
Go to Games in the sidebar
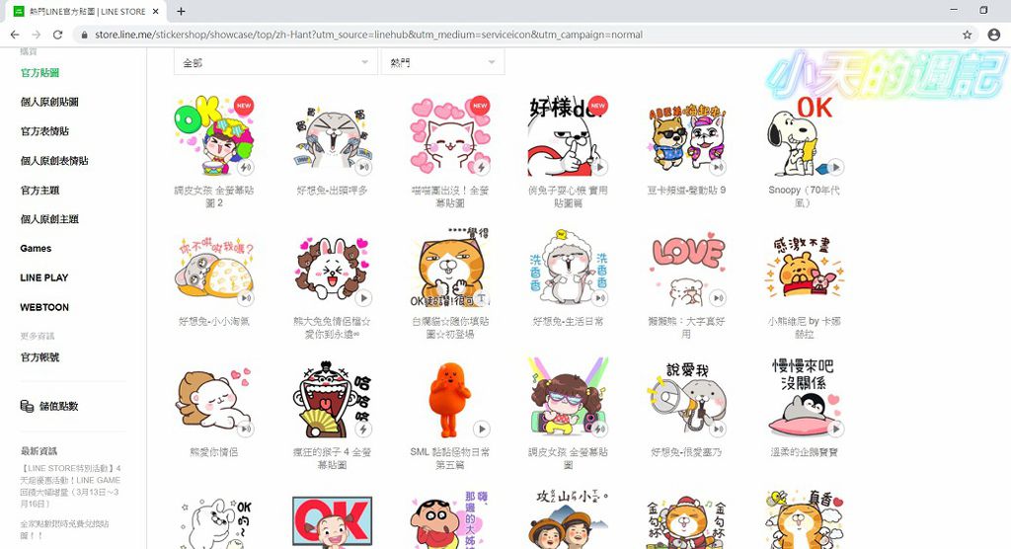pos(36,249)
